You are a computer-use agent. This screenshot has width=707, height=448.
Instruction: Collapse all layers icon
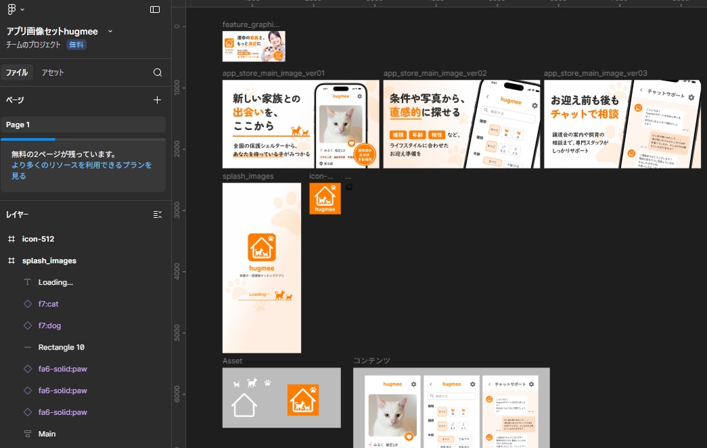158,215
